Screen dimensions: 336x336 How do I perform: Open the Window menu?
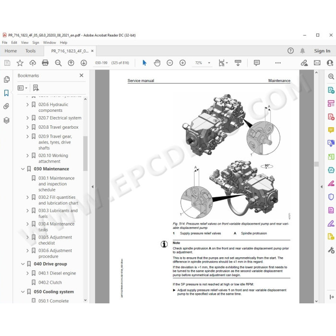point(49,42)
